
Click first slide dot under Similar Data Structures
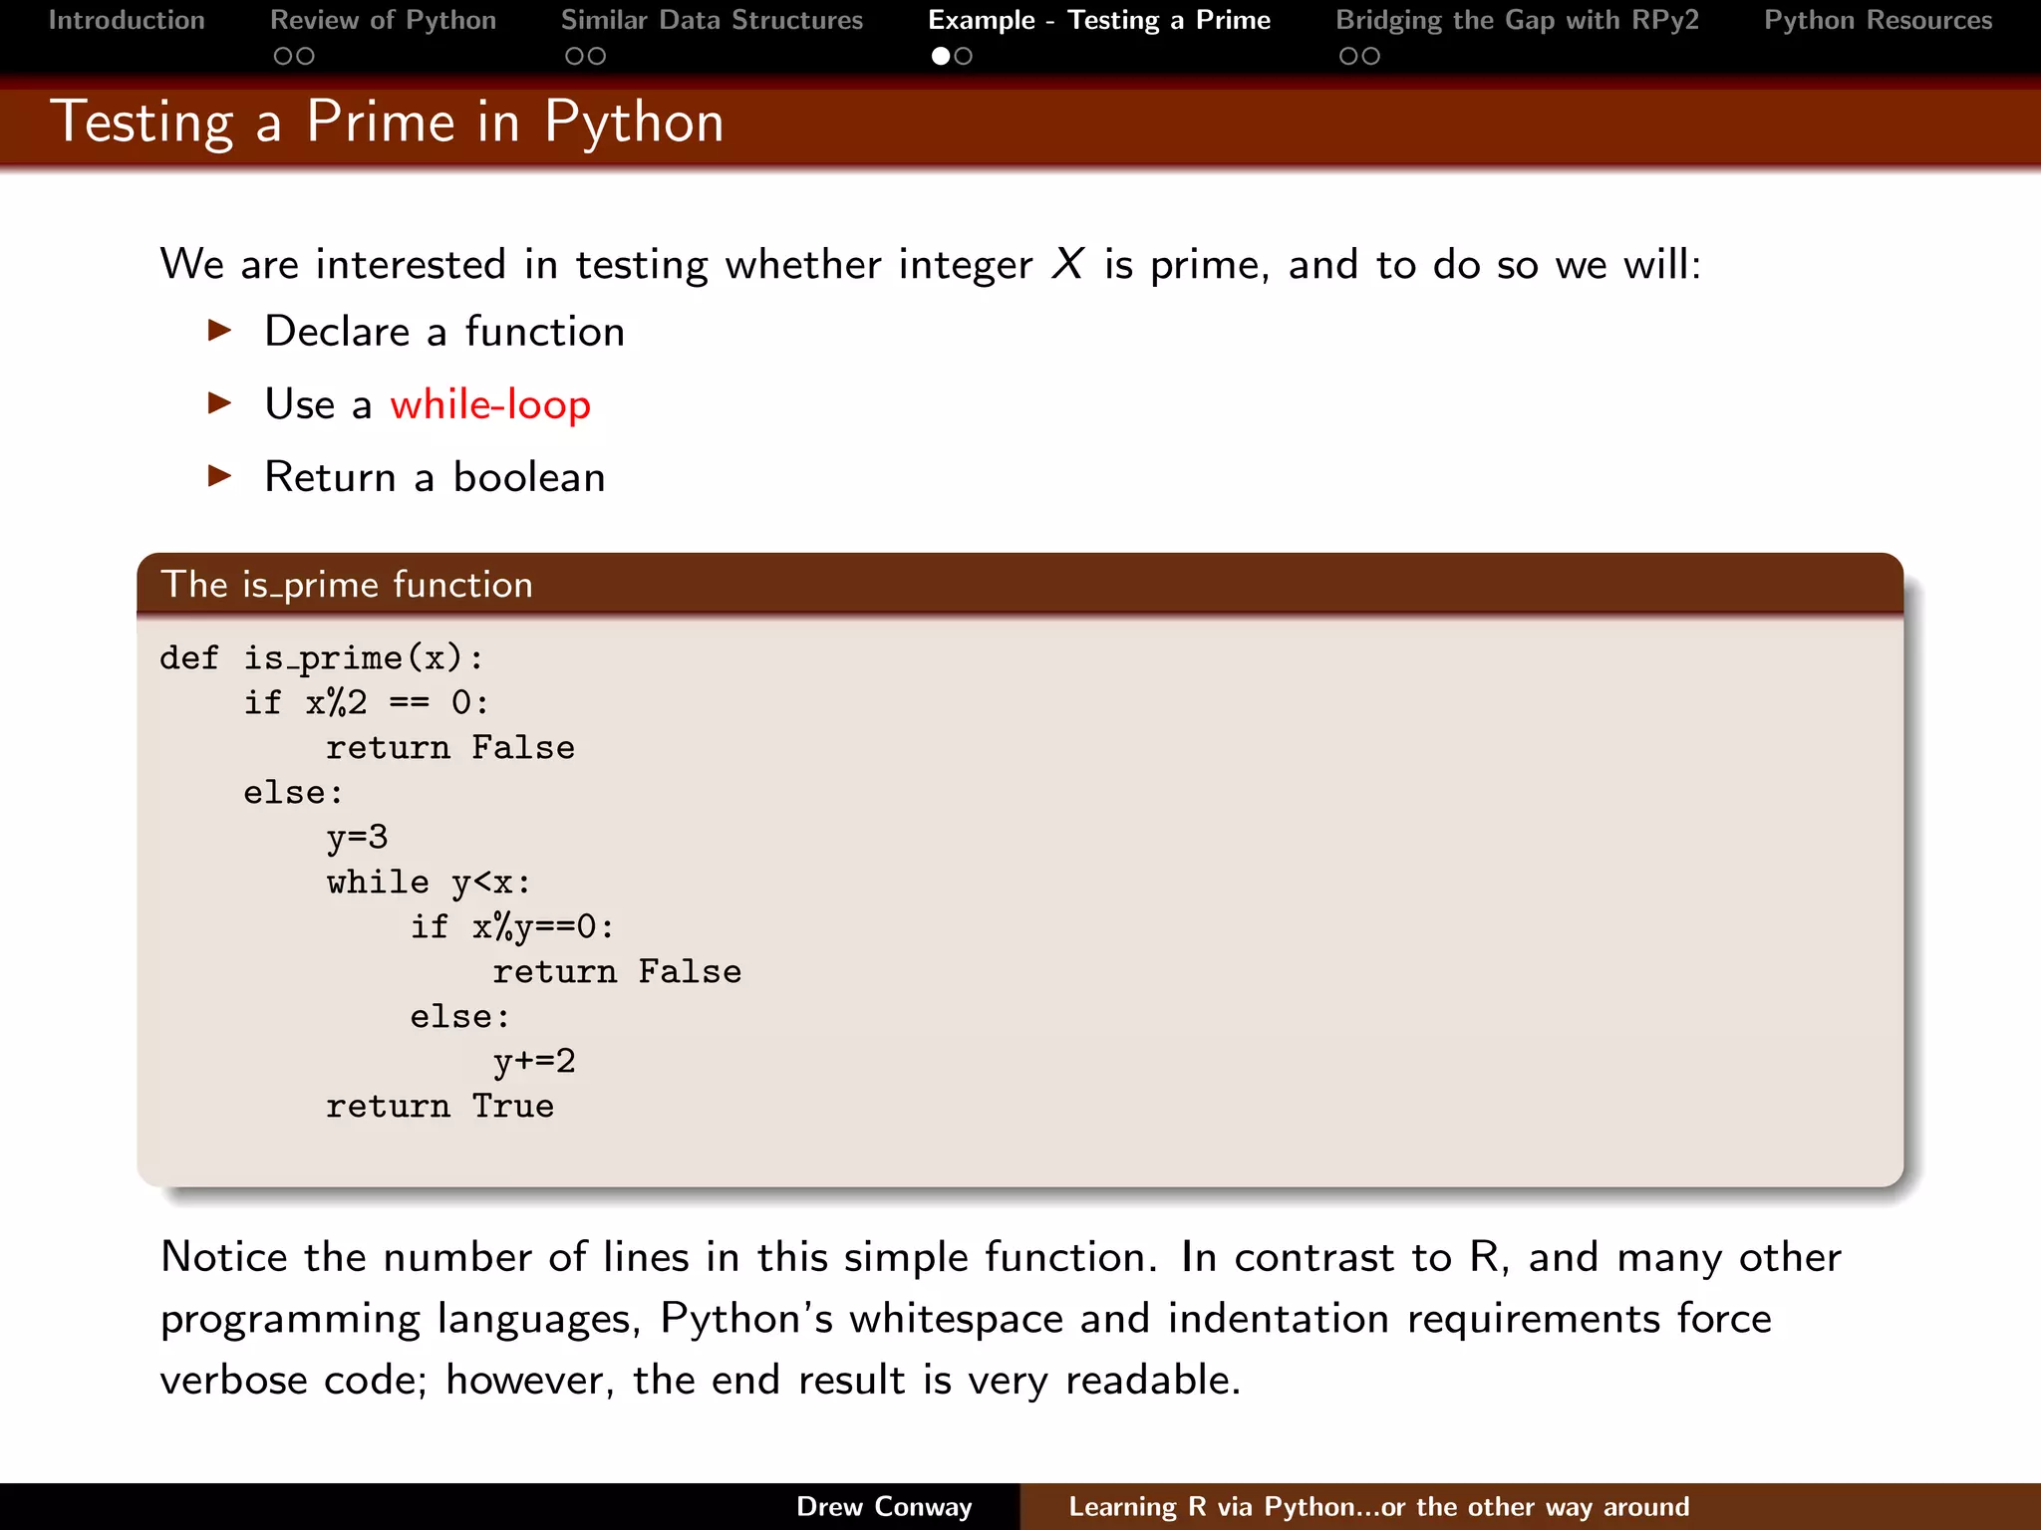point(574,57)
